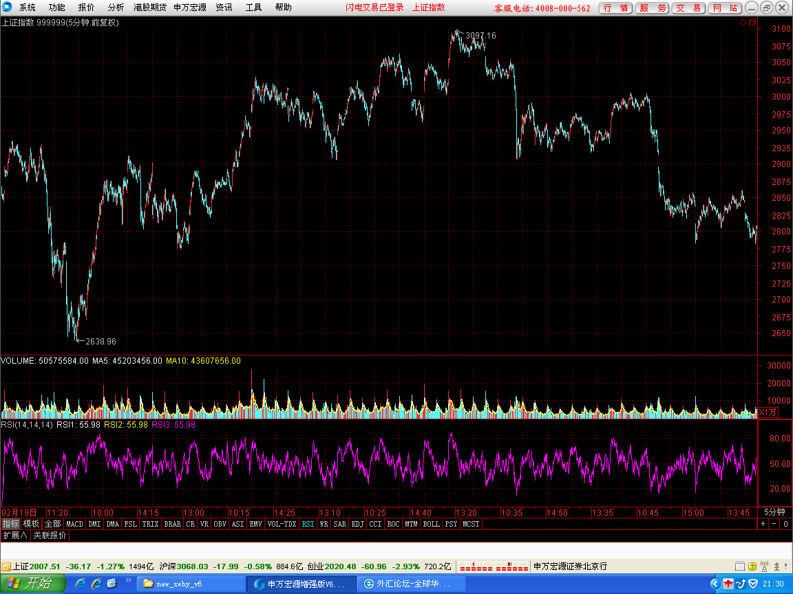Select the highlighted RSI indicator tab
This screenshot has width=793, height=594.
point(308,524)
